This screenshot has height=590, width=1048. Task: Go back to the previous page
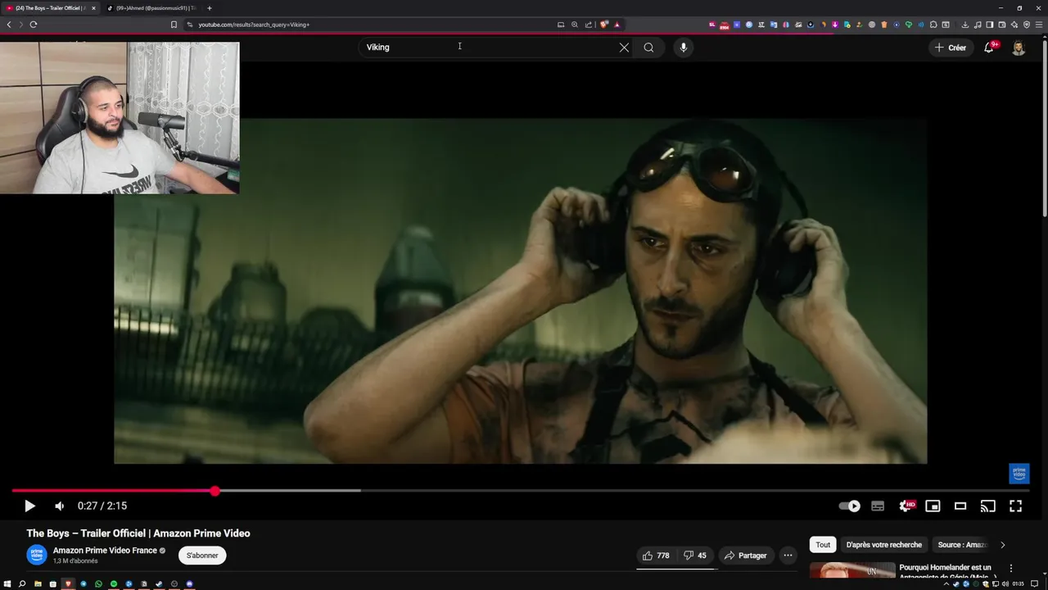point(9,25)
